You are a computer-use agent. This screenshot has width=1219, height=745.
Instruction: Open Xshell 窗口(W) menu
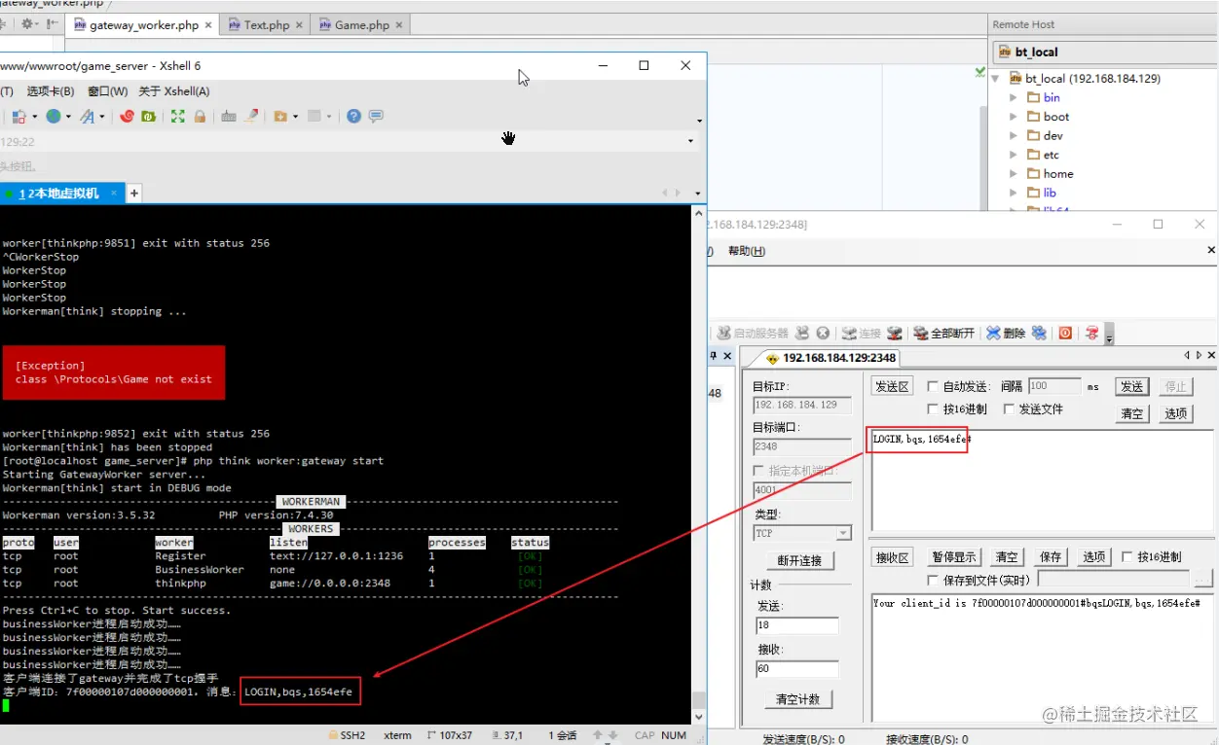click(x=107, y=91)
